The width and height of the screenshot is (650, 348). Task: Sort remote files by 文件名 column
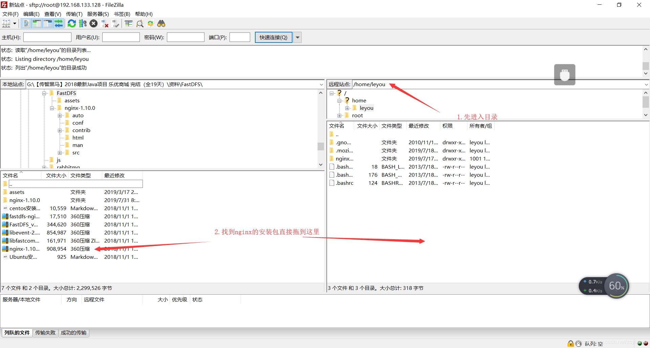[x=341, y=126]
